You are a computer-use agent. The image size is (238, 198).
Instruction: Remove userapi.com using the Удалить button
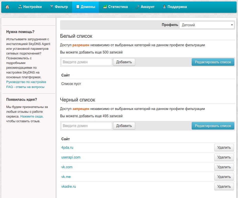(224, 157)
